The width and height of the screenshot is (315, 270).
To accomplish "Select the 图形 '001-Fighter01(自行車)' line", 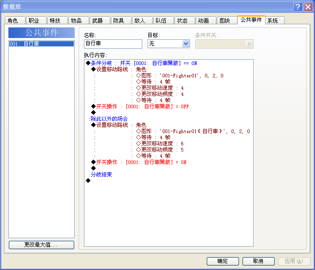I will pos(193,131).
